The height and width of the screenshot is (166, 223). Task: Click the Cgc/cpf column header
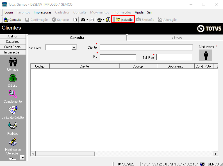tap(138, 66)
